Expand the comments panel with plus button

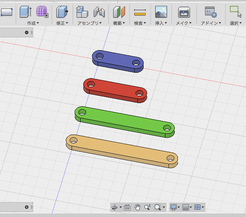click(x=27, y=207)
